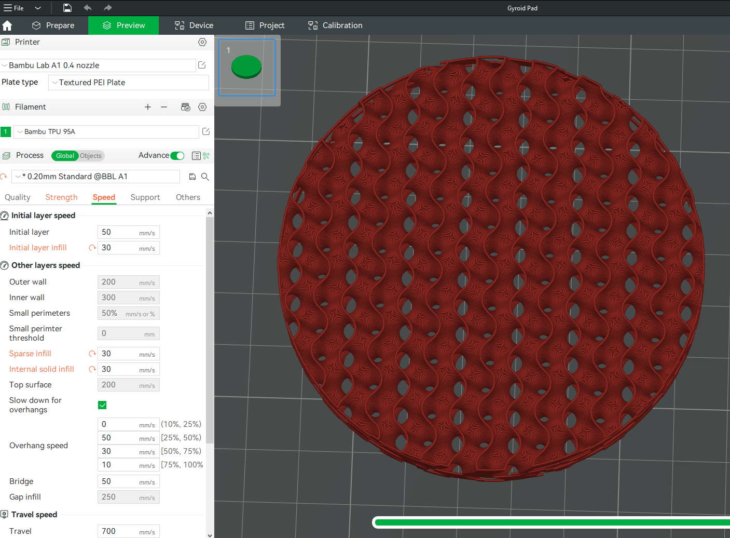730x538 pixels.
Task: Edit the Bambu Lab A1 printer preset
Action: coord(202,65)
